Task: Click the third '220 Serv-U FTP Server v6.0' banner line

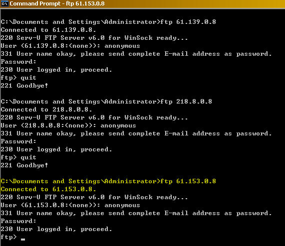Action: click(94, 197)
